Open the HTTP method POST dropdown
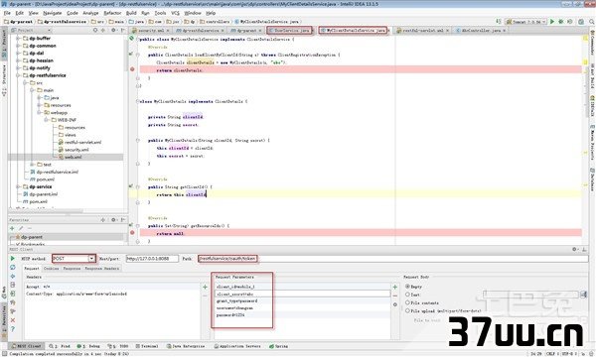The image size is (596, 357). pyautogui.click(x=91, y=259)
